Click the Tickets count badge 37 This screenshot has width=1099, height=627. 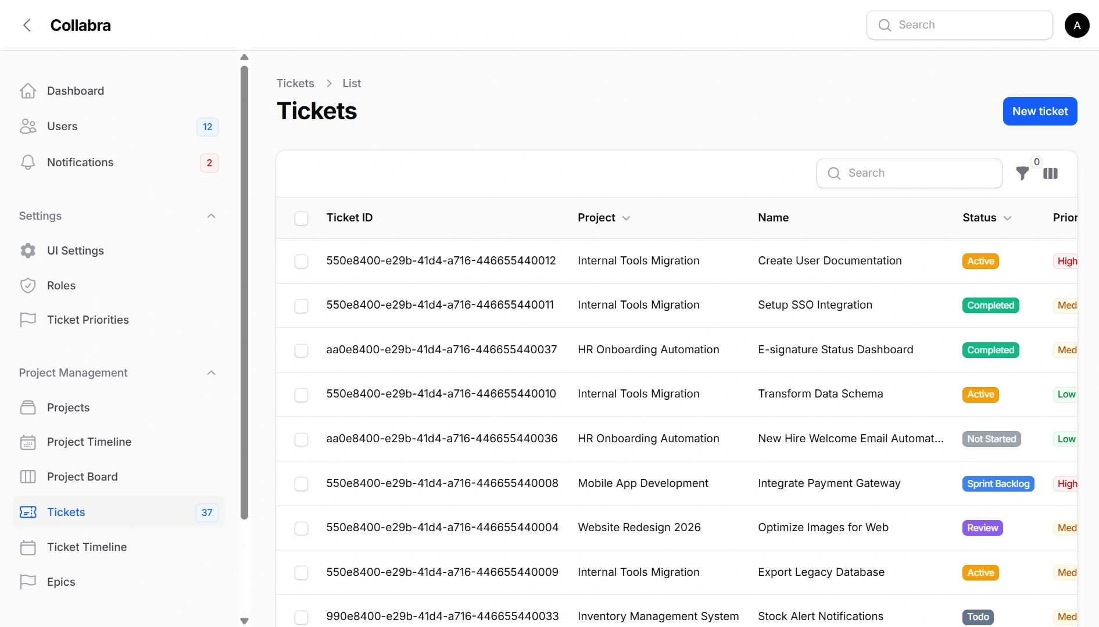click(207, 513)
